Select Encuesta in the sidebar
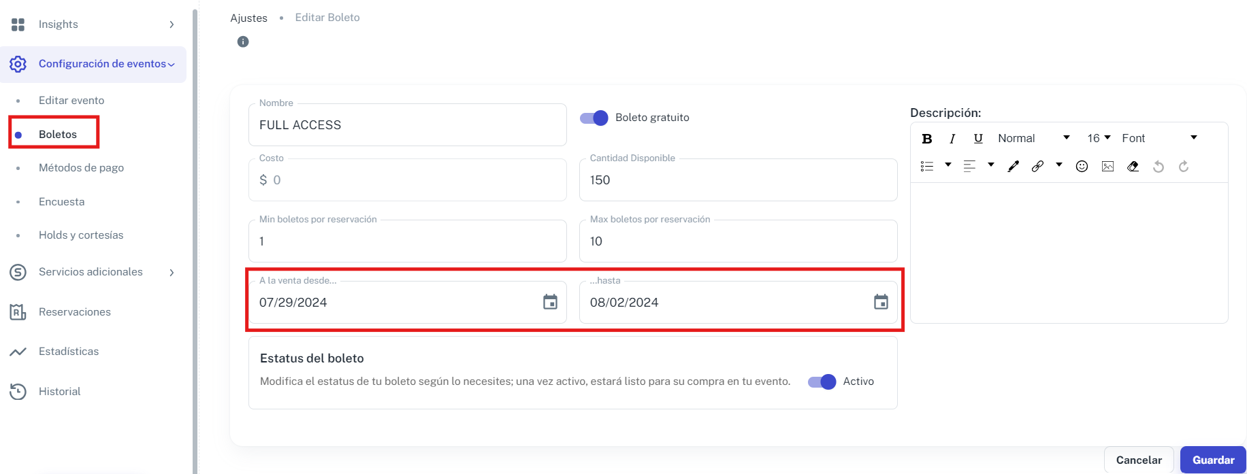 pyautogui.click(x=62, y=202)
